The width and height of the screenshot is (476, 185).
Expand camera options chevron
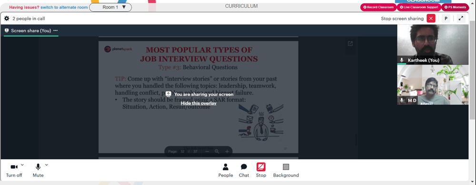tap(22, 165)
